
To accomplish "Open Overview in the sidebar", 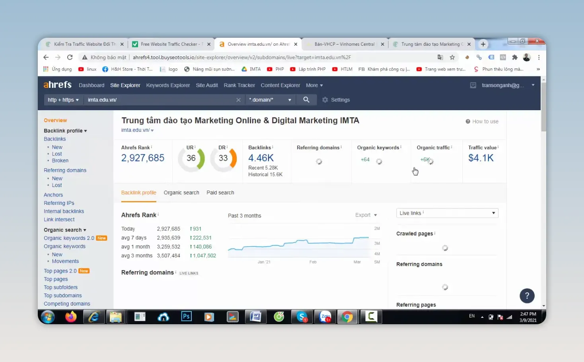I will (55, 120).
